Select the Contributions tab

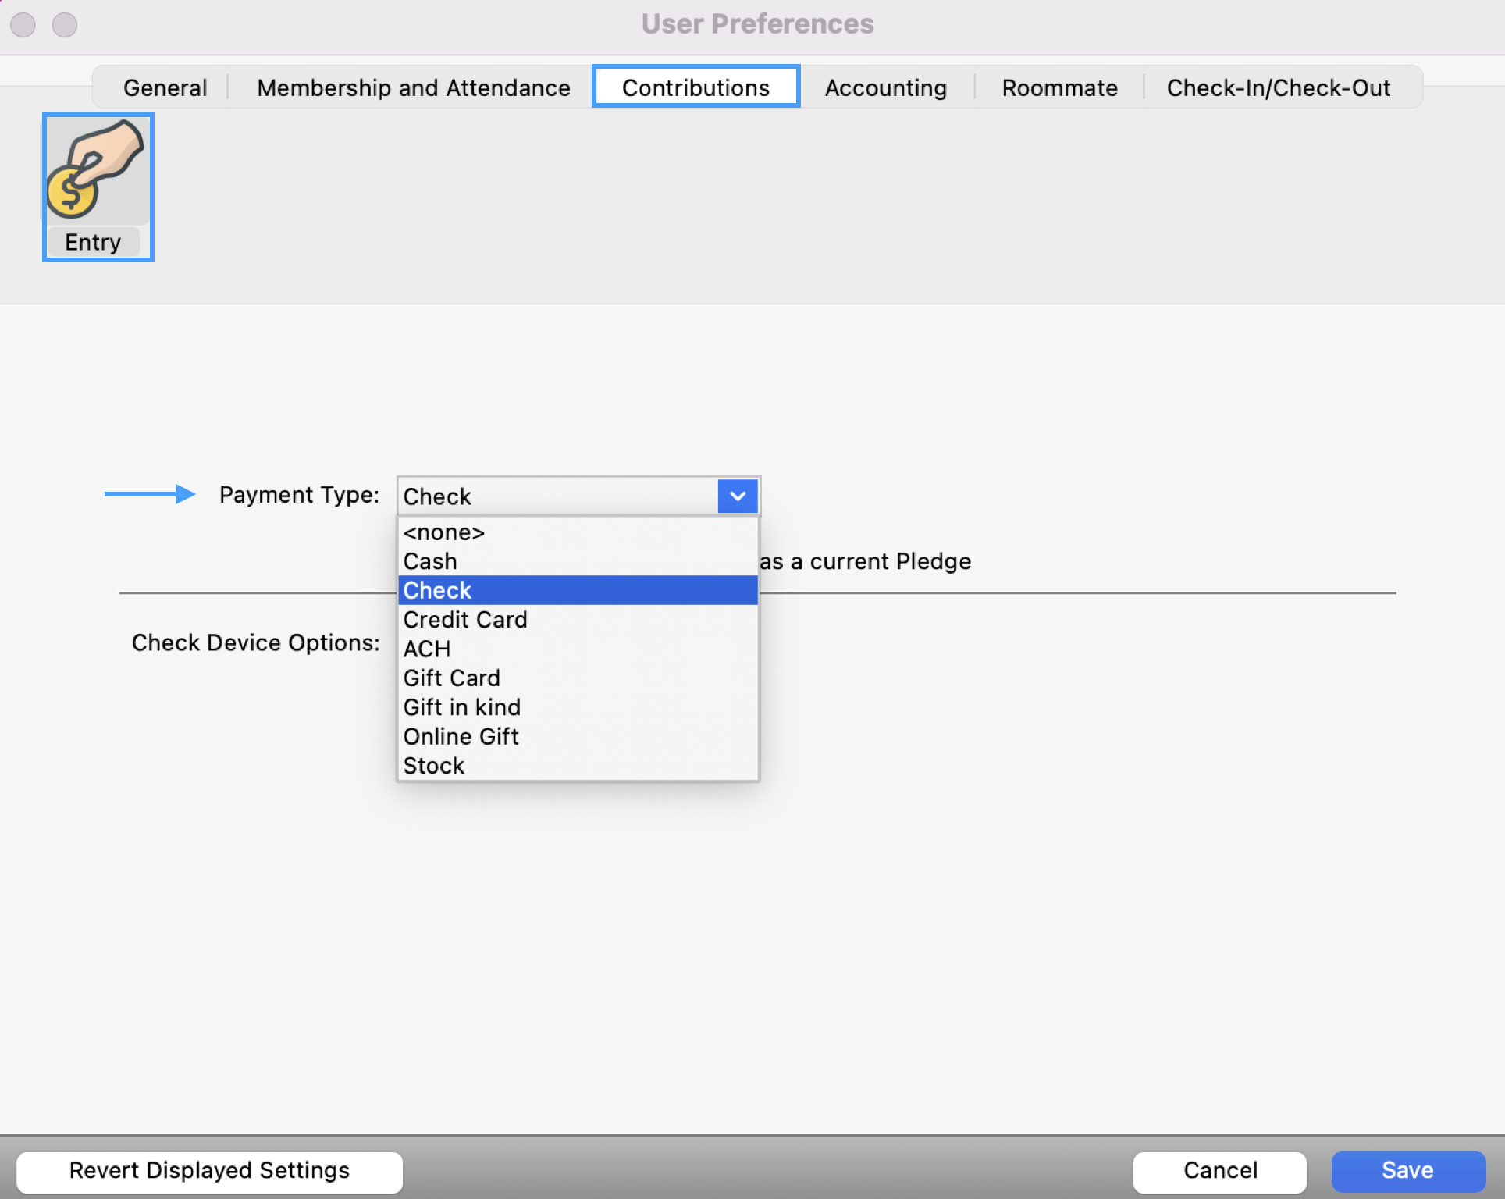coord(696,87)
